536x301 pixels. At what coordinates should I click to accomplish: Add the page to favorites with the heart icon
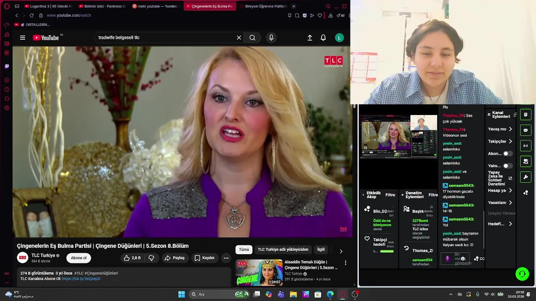[x=320, y=15]
